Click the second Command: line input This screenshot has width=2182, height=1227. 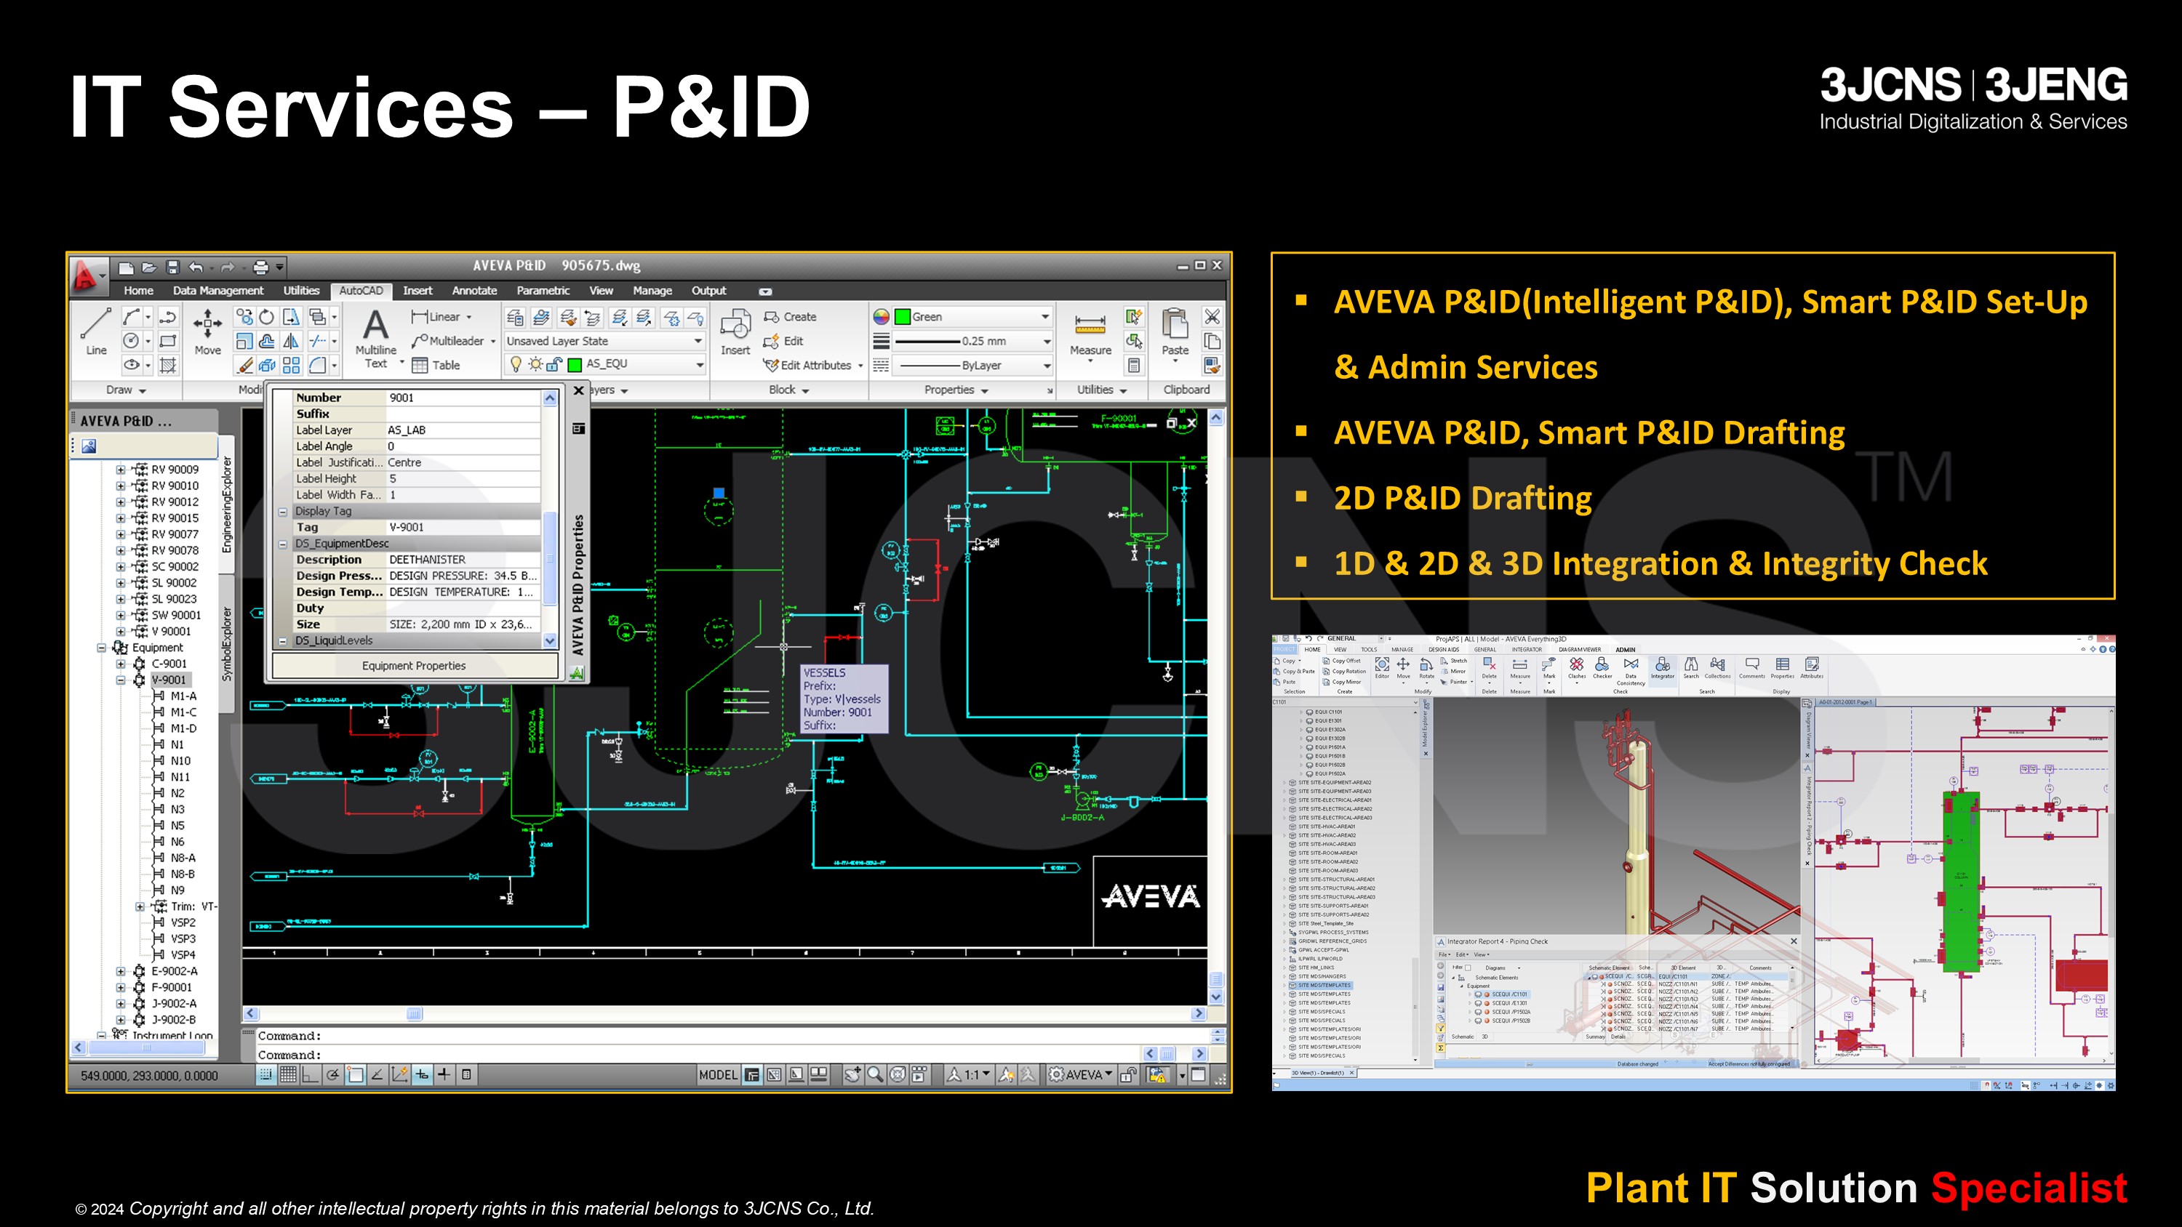699,1055
